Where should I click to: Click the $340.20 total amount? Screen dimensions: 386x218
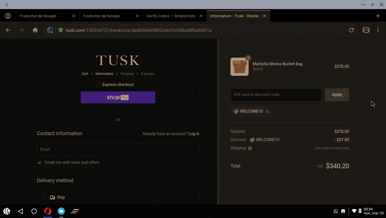[337, 166]
